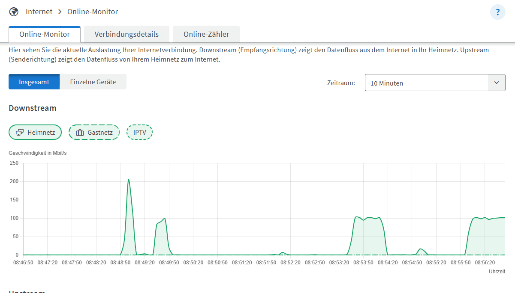Click the 200 Mbit/s peak in chart
The height and width of the screenshot is (293, 515).
coord(128,180)
